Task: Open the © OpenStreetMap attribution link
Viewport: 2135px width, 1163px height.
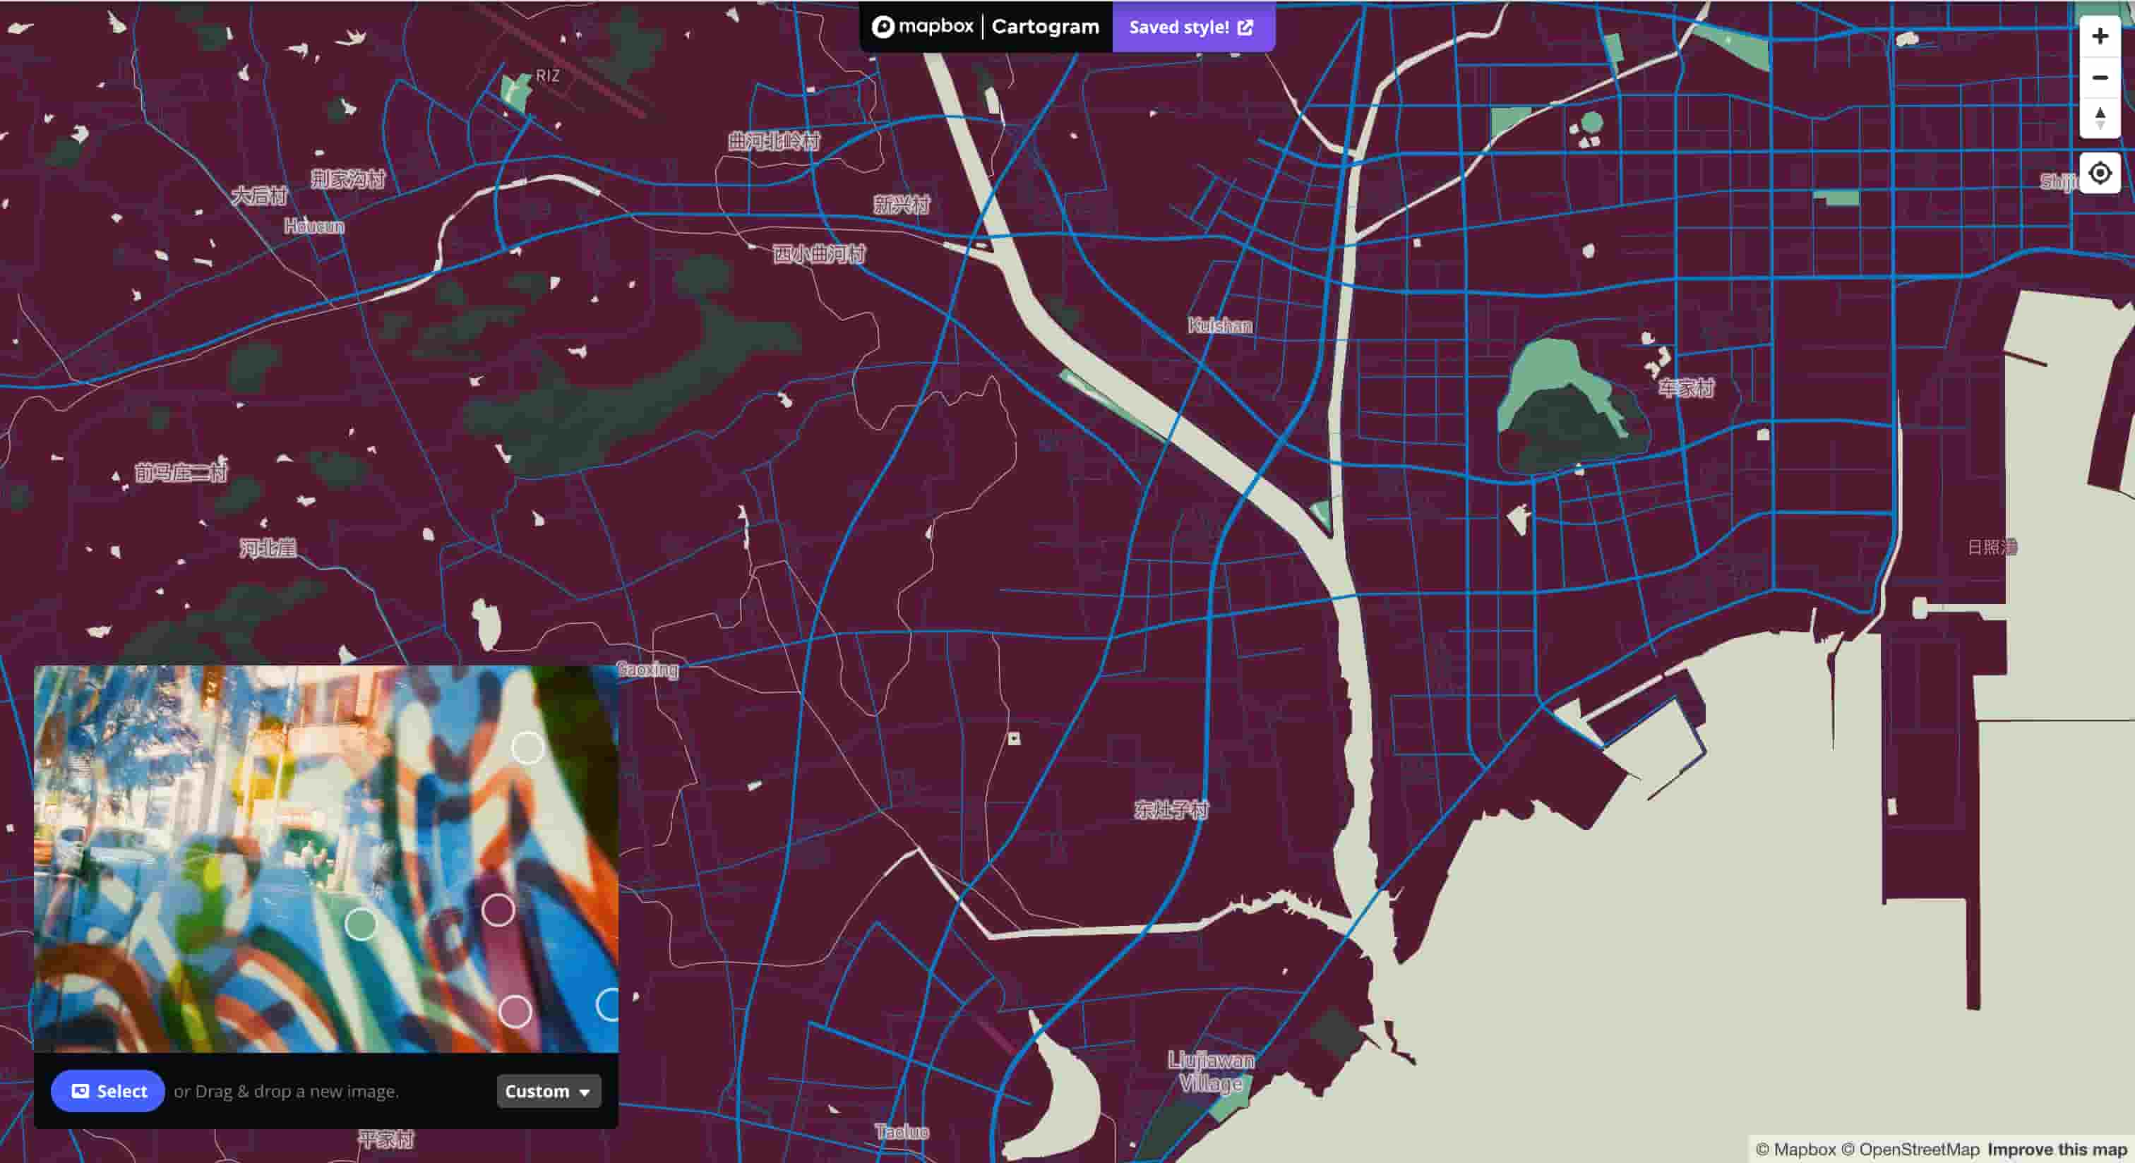Action: [x=1916, y=1150]
